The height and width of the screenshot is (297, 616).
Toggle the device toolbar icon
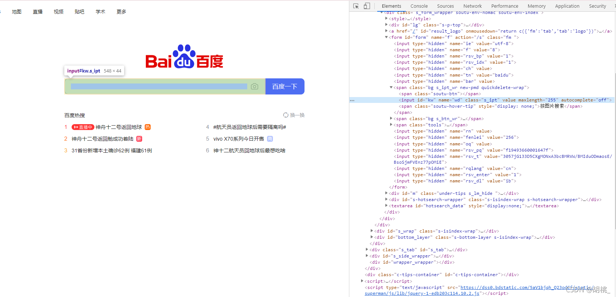pos(367,6)
